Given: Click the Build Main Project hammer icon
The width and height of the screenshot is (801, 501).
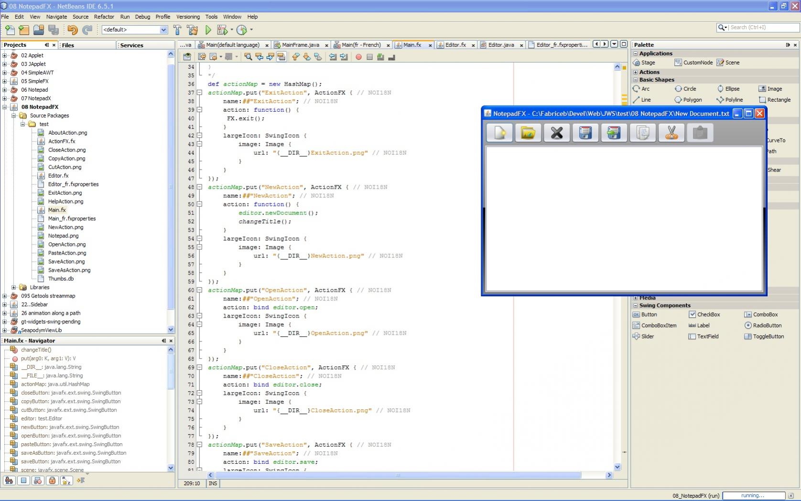Looking at the screenshot, I should coord(177,30).
